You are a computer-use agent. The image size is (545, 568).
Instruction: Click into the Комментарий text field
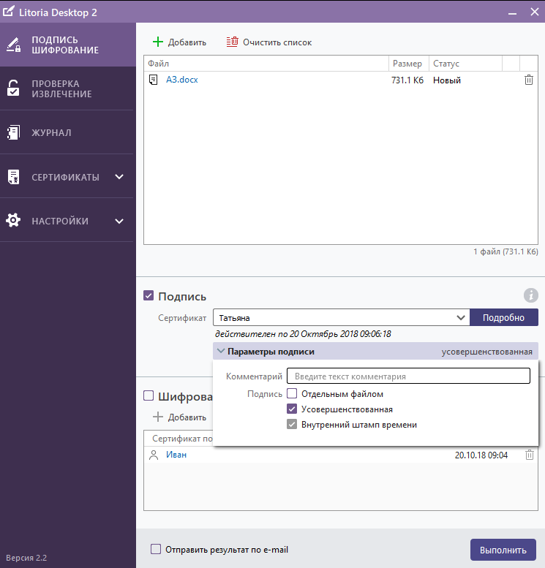point(408,376)
